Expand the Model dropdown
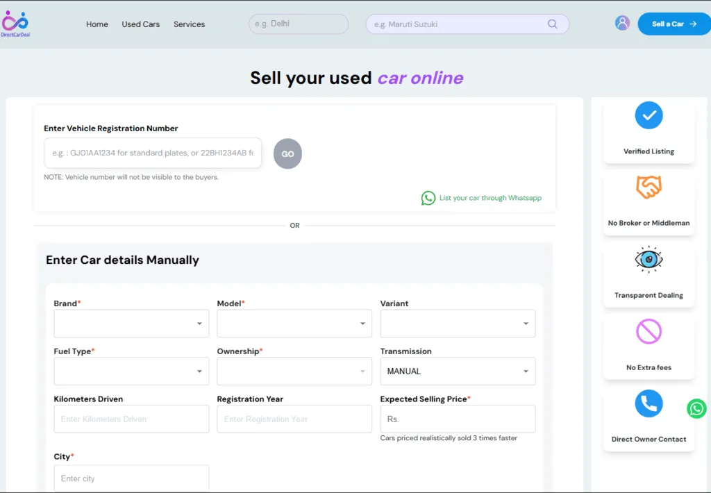The height and width of the screenshot is (493, 711). 294,324
